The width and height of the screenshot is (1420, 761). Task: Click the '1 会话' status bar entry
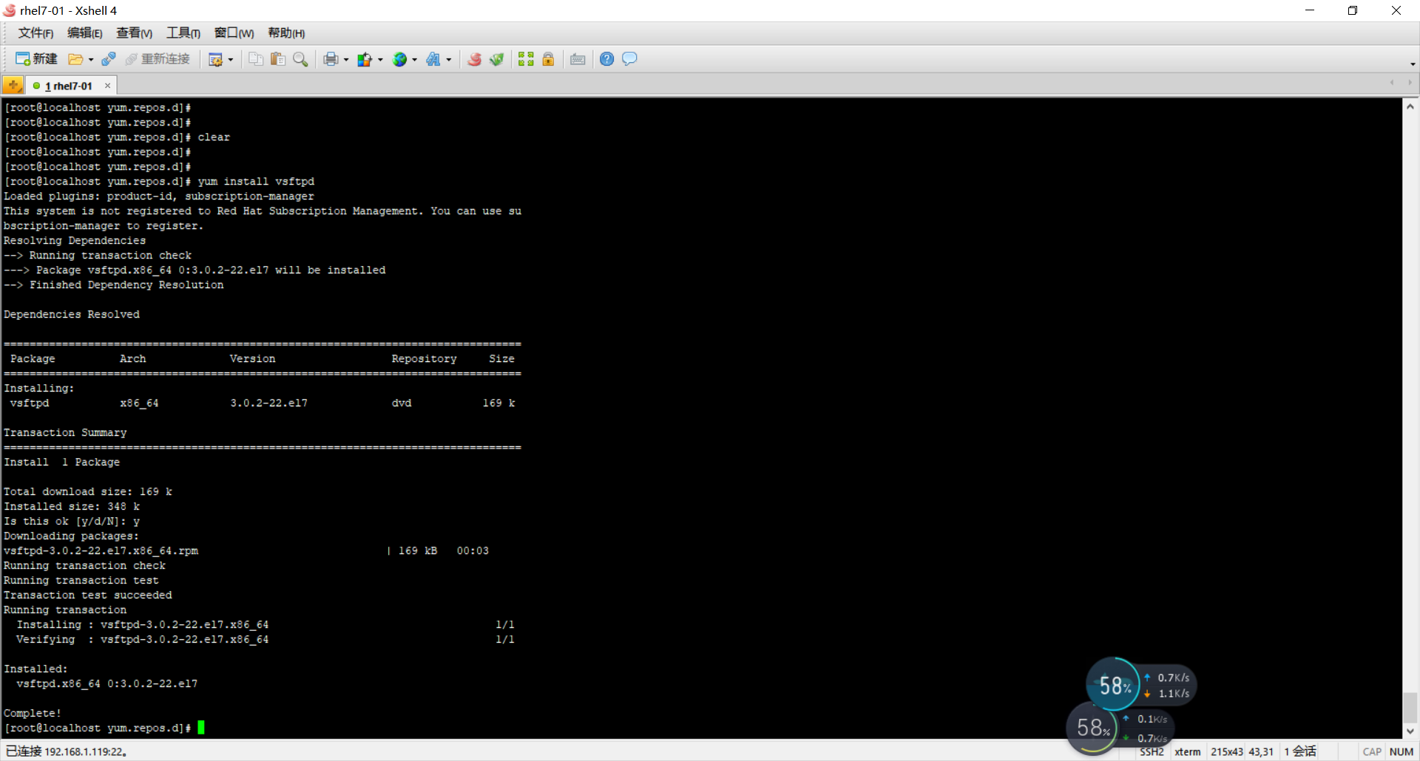[x=1300, y=751]
